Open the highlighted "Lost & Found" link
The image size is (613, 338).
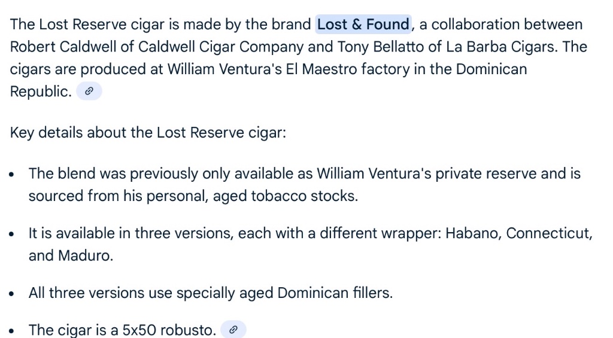[x=363, y=25]
